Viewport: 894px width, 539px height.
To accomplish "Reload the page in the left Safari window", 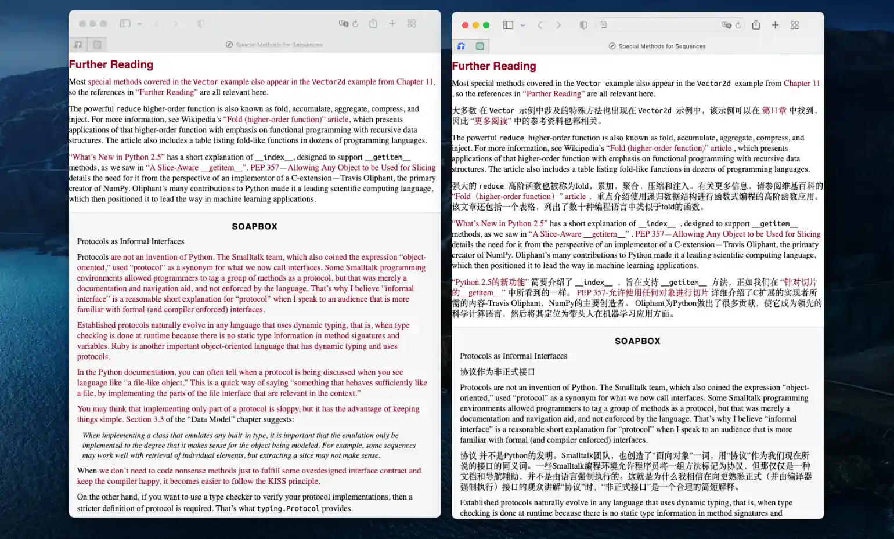I will coord(355,24).
